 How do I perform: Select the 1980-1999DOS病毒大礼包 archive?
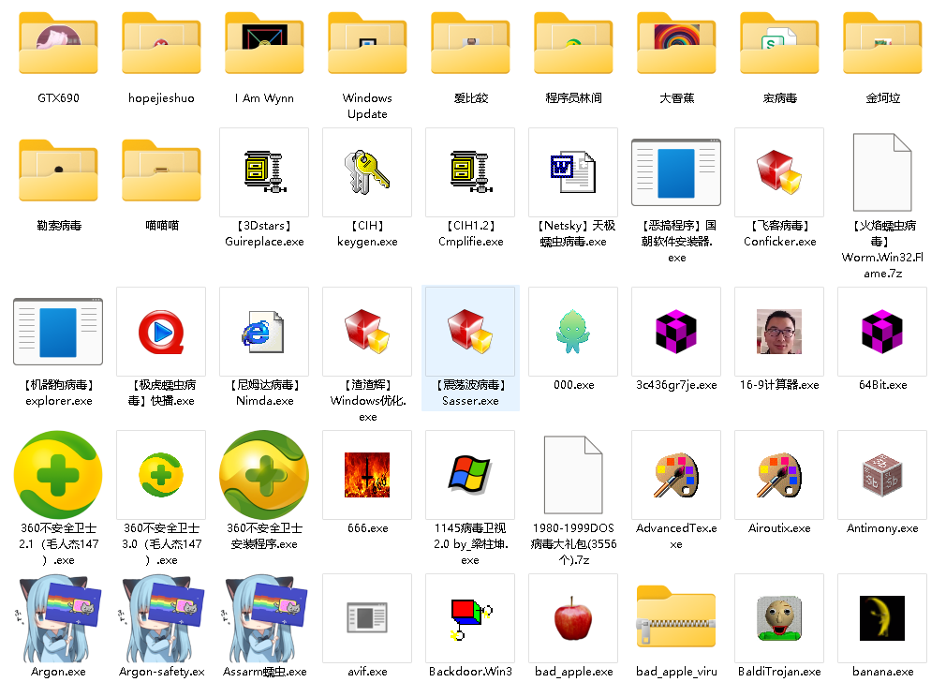pos(572,475)
